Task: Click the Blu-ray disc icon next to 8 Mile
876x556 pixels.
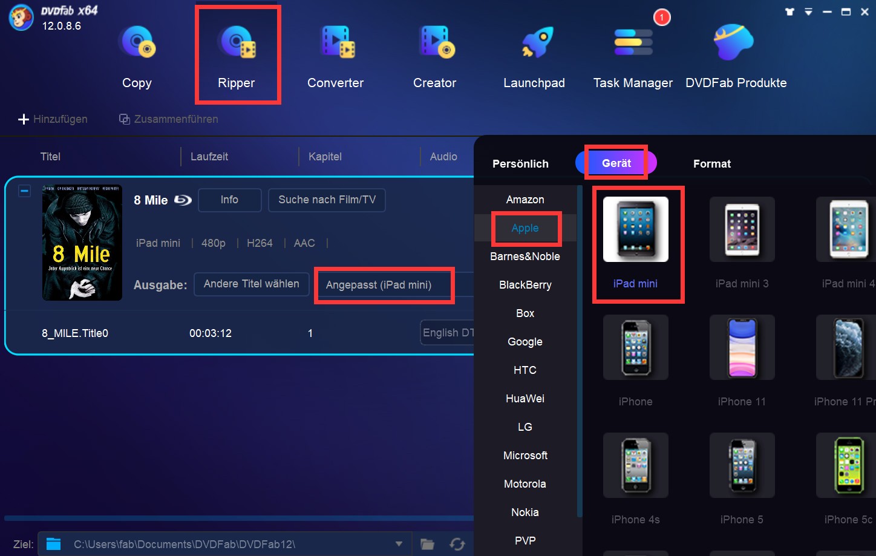Action: (183, 200)
